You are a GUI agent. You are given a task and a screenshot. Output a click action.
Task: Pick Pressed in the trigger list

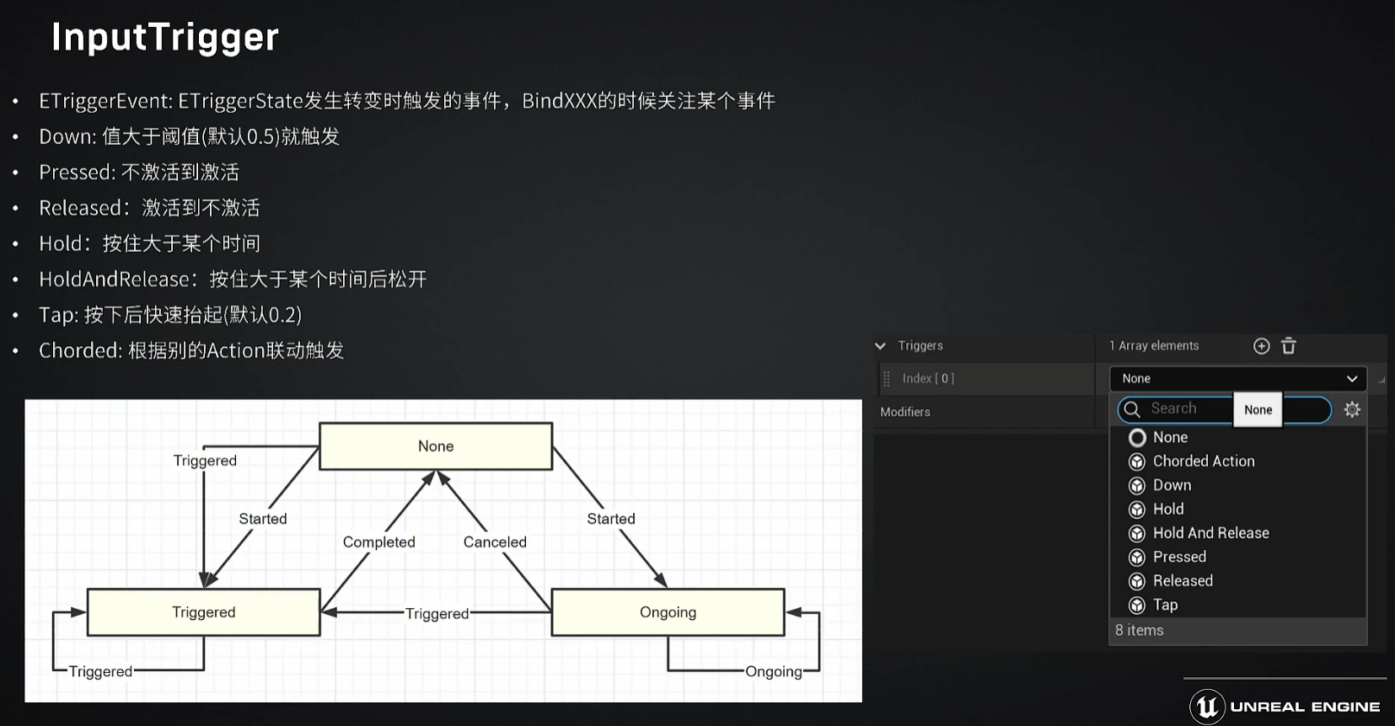pyautogui.click(x=1179, y=558)
